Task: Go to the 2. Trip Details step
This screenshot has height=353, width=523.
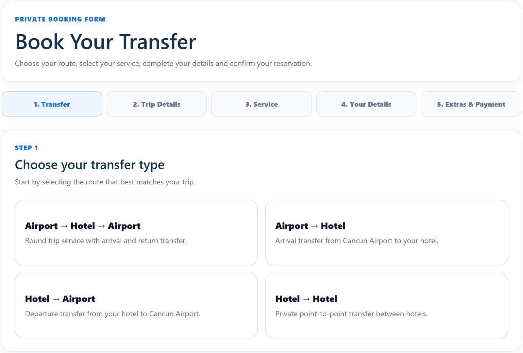Action: (157, 104)
